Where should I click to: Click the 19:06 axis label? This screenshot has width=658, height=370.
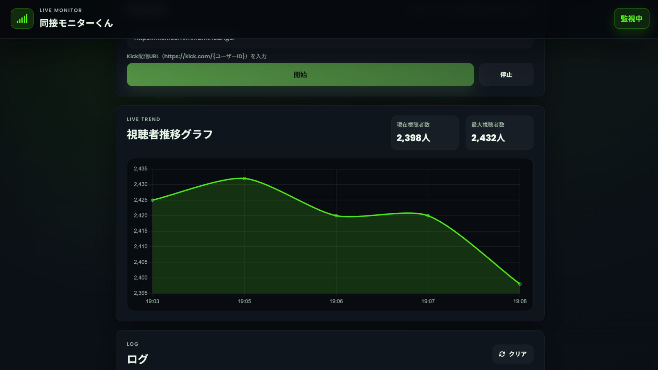point(336,301)
